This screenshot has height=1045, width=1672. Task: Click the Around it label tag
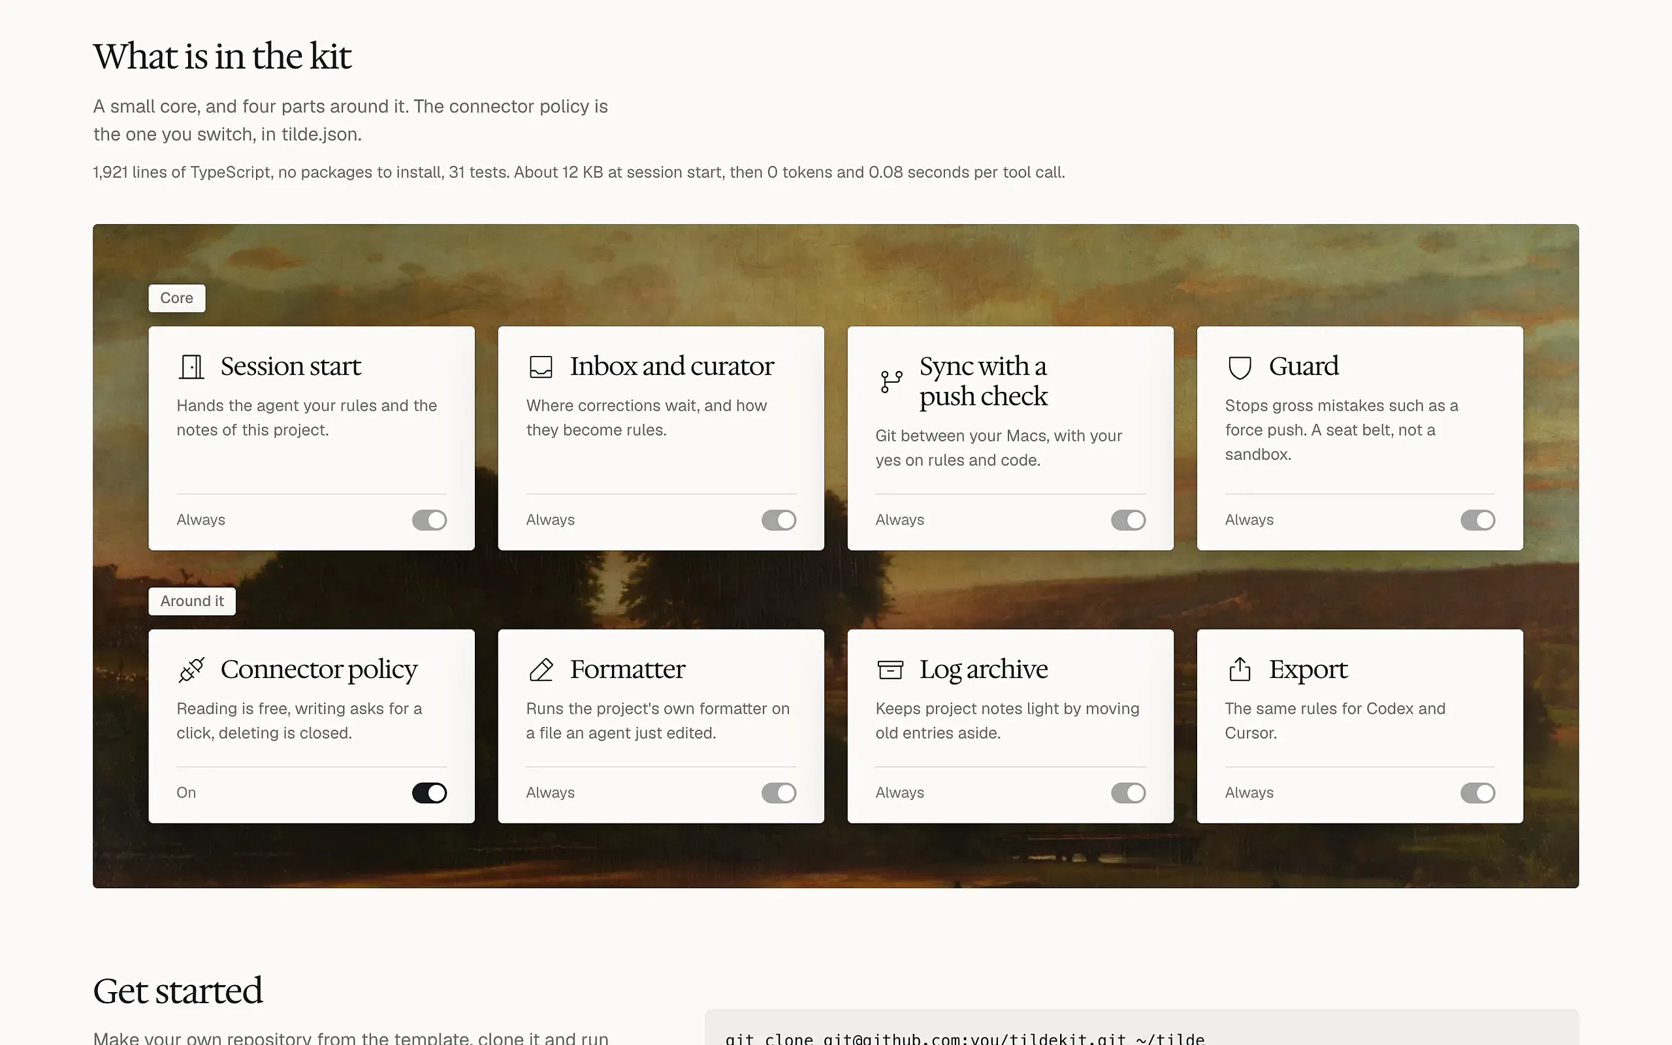192,602
